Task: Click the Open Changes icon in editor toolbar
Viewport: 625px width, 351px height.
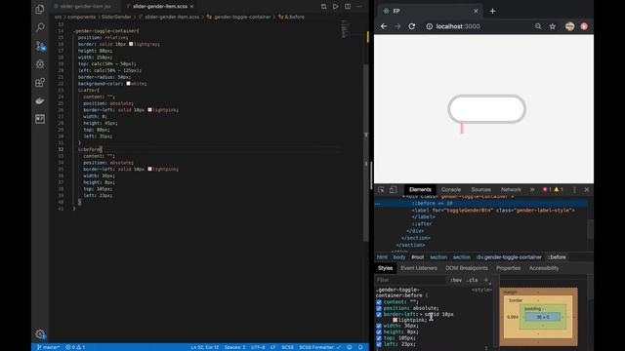Action: (323, 7)
